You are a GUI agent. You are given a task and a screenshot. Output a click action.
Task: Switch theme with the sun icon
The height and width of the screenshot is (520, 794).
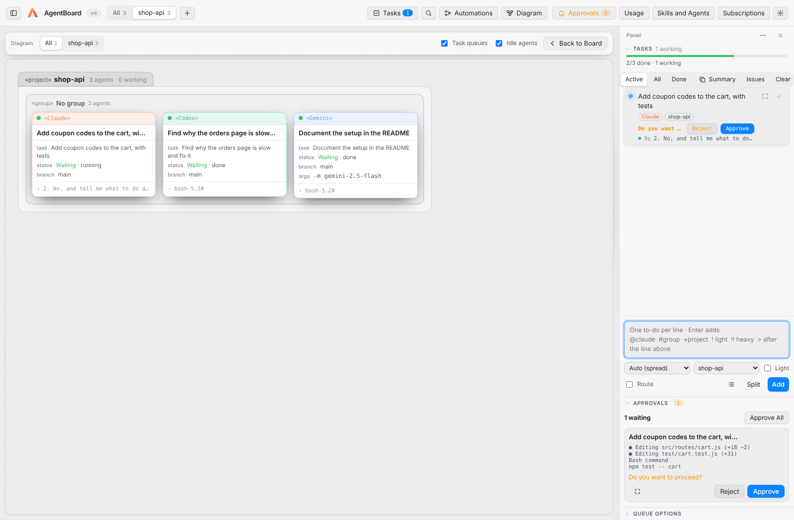click(x=781, y=13)
